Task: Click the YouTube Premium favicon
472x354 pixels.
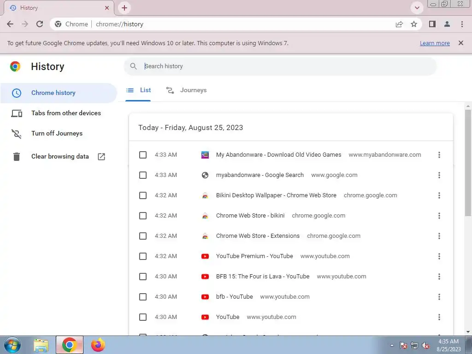Action: coord(205,256)
